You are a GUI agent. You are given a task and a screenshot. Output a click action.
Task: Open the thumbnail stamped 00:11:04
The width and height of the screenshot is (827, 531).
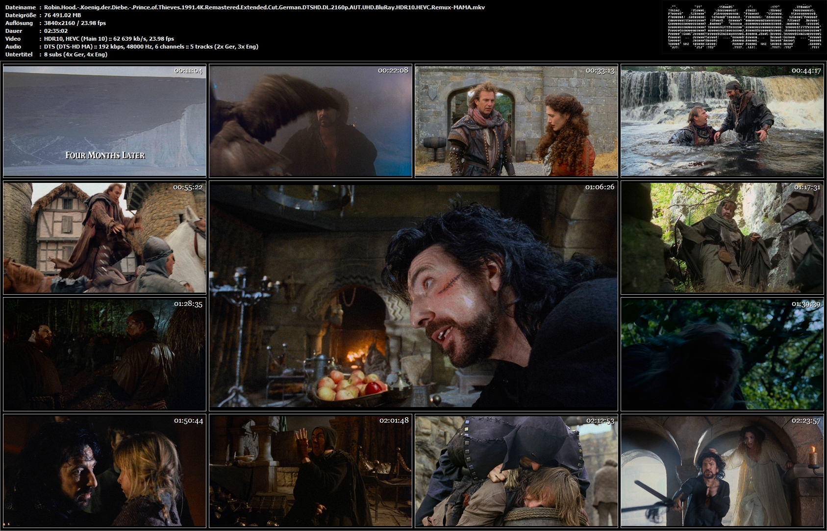(104, 121)
